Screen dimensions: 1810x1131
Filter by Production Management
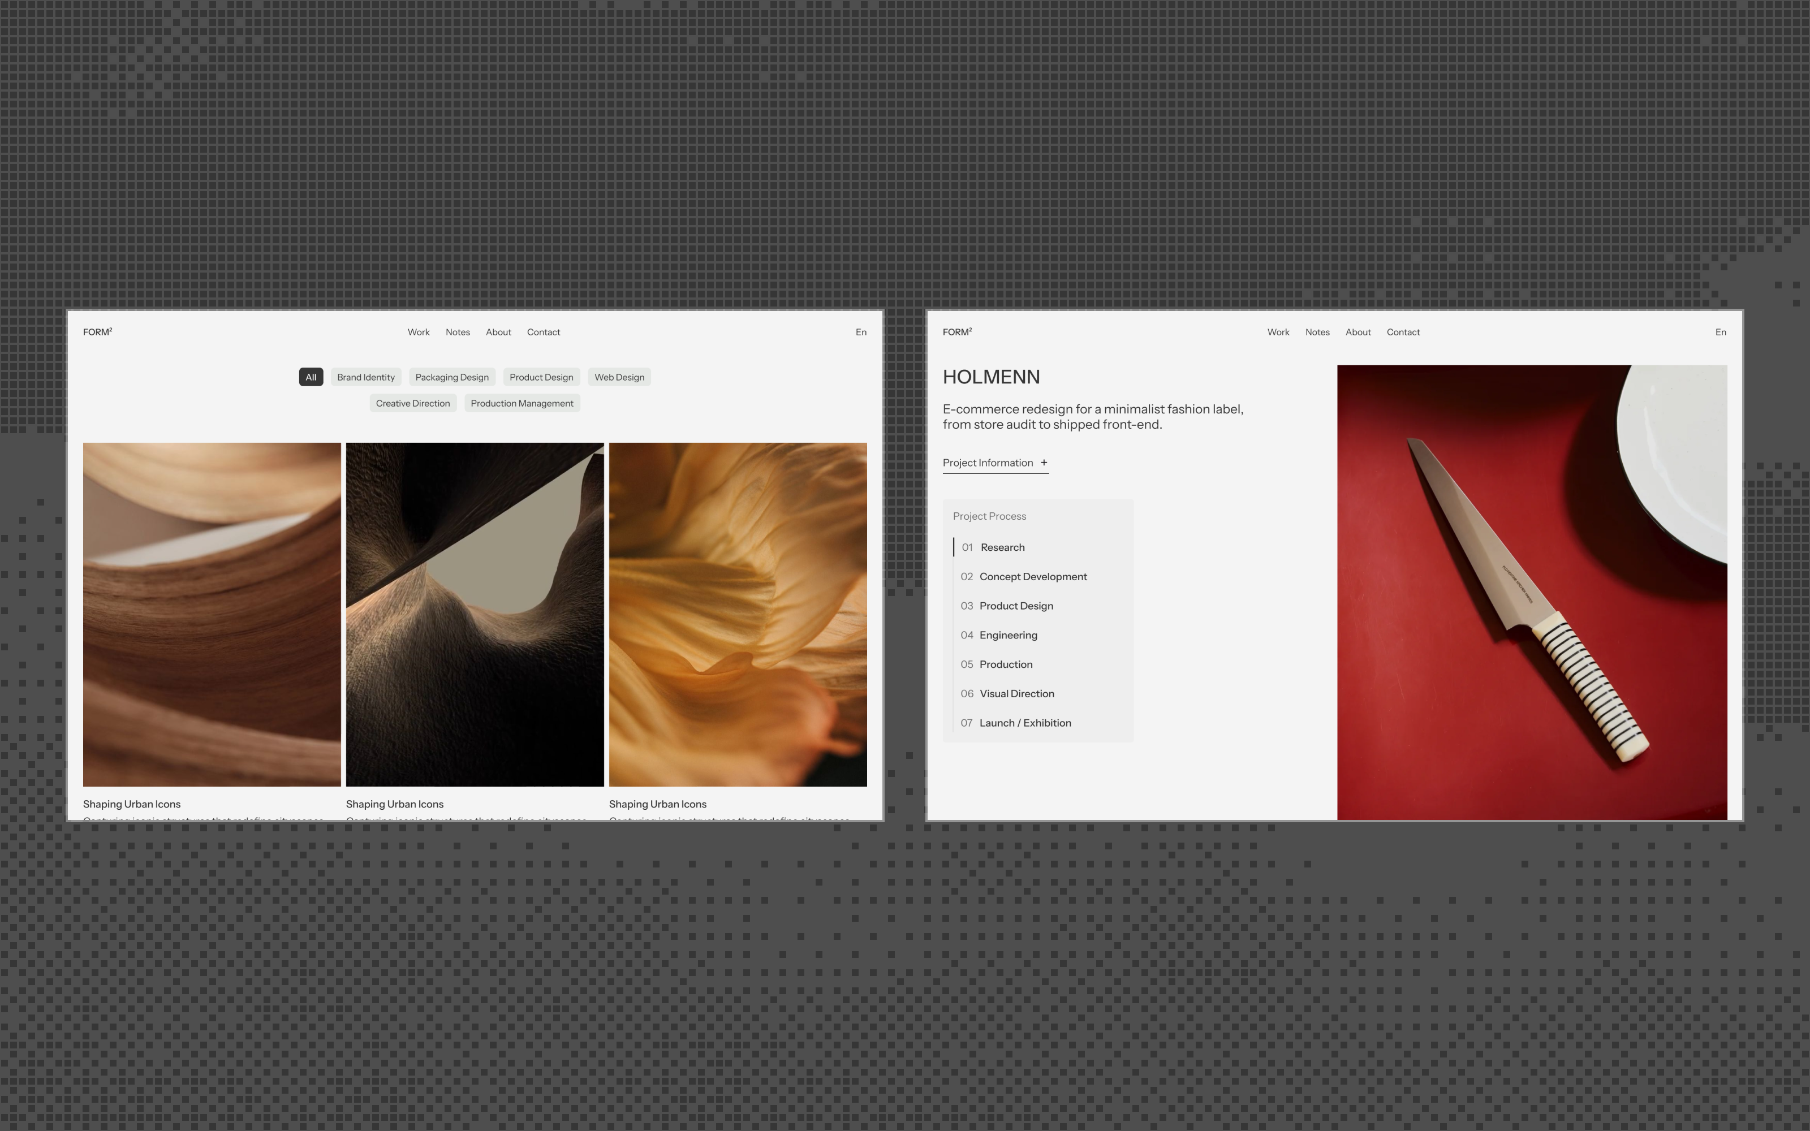pyautogui.click(x=522, y=403)
